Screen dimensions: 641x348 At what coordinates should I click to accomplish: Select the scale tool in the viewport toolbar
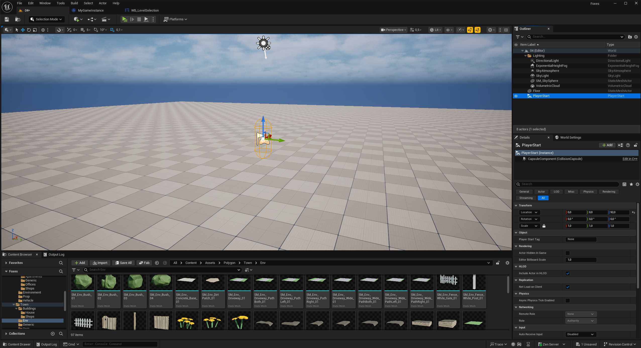[x=35, y=30]
